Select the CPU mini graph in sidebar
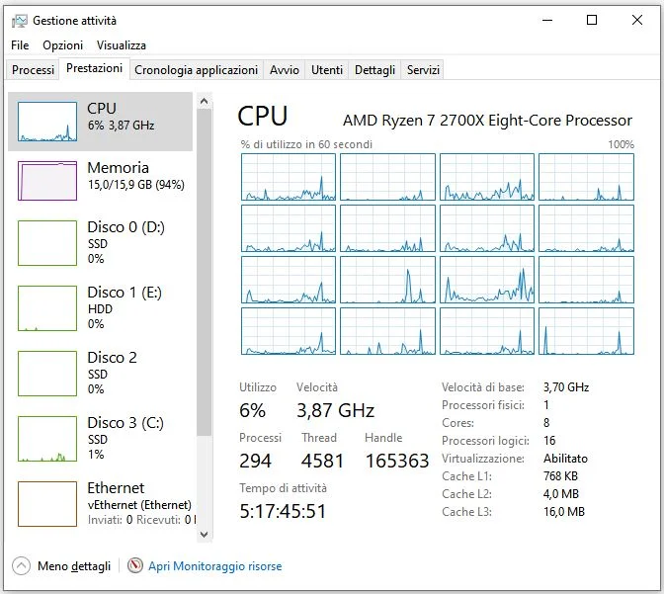 pos(47,122)
